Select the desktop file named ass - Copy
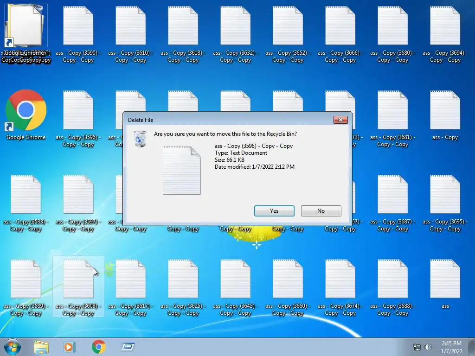The width and height of the screenshot is (475, 356). click(x=445, y=115)
